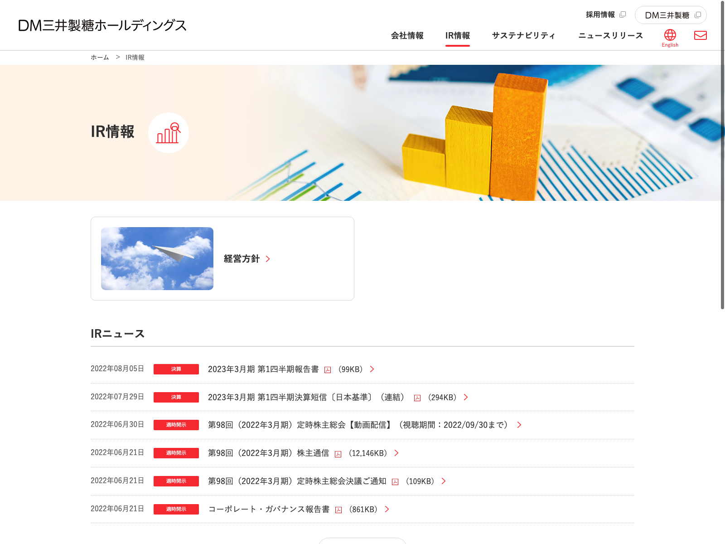Open the contact envelope icon
Image resolution: width=725 pixels, height=544 pixels.
(700, 35)
